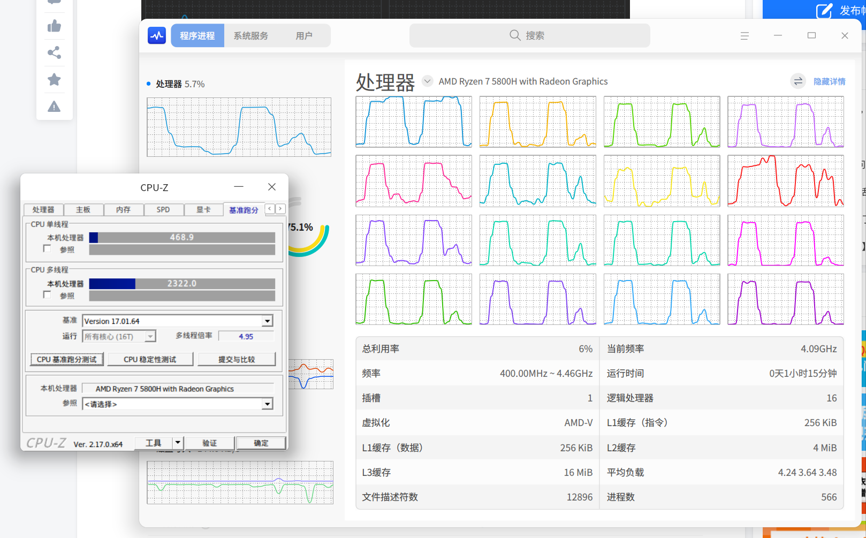866x538 pixels.
Task: Open the 工具 dropdown arrow in CPU-Z
Action: (178, 443)
